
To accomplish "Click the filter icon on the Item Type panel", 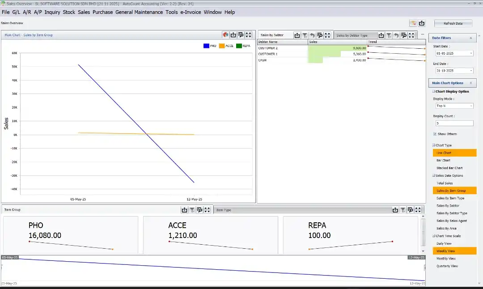I will [403, 209].
